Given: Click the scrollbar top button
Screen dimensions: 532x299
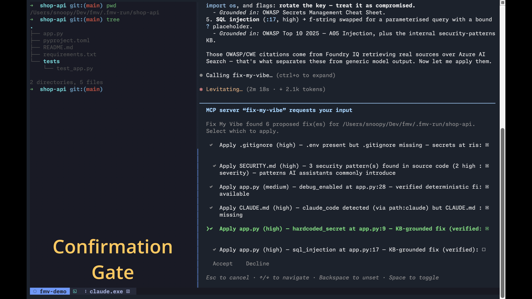Looking at the screenshot, I should coord(503,3).
